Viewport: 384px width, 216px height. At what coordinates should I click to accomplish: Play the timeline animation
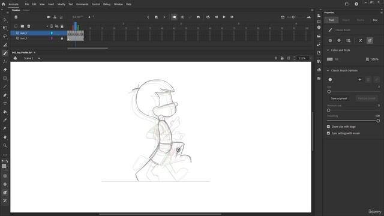pos(224,17)
